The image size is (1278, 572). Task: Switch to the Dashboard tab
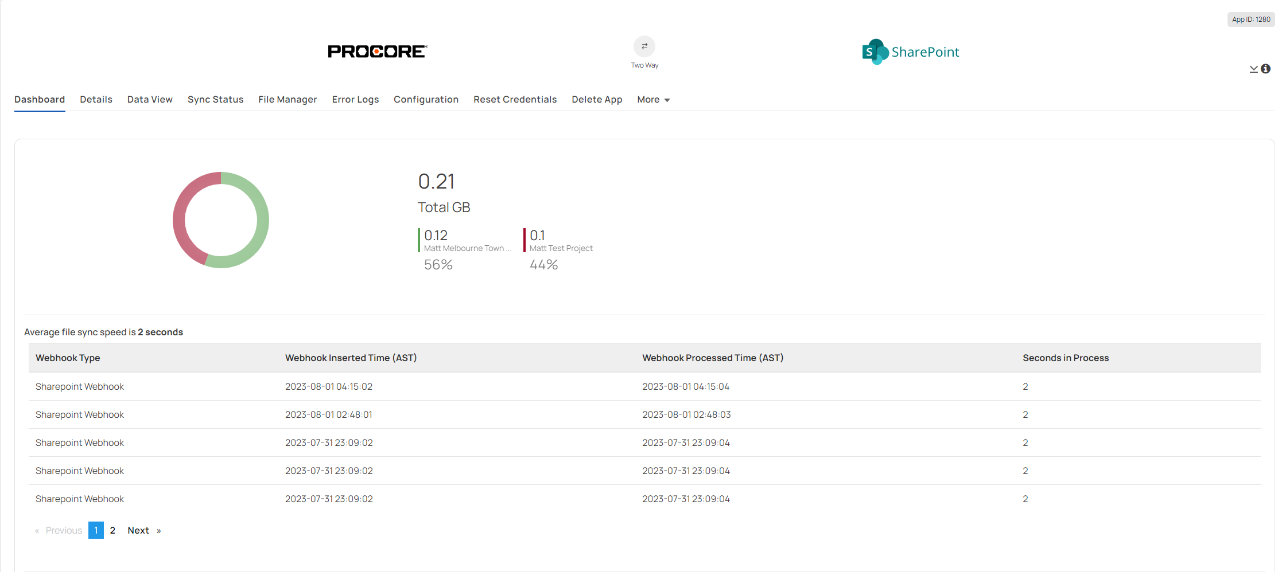pos(40,100)
